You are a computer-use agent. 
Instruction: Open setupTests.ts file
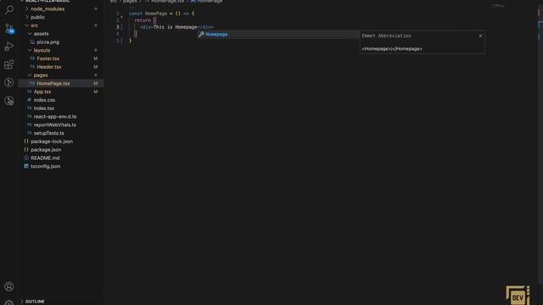click(x=49, y=134)
